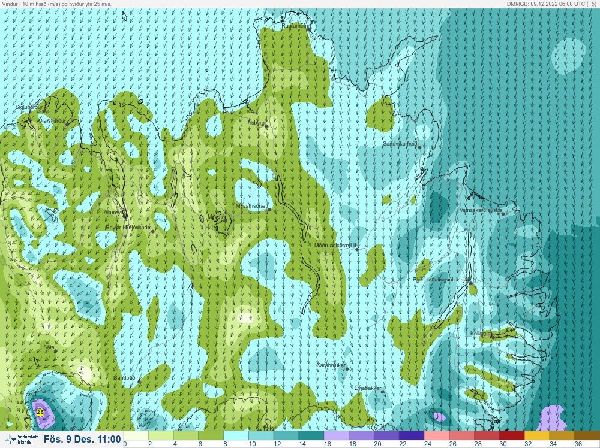This screenshot has height=448, width=600.
Task: Select the Ólafsfjörður station label
Action: click(x=52, y=121)
